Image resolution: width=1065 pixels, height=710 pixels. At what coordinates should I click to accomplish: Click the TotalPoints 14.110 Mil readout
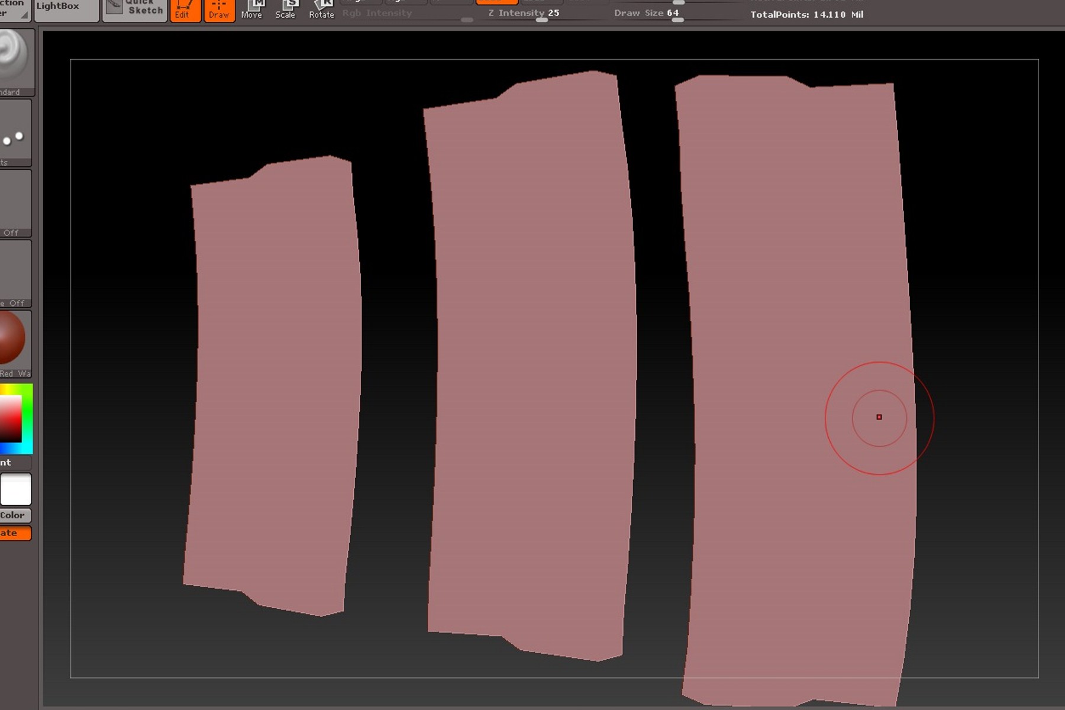pos(807,14)
